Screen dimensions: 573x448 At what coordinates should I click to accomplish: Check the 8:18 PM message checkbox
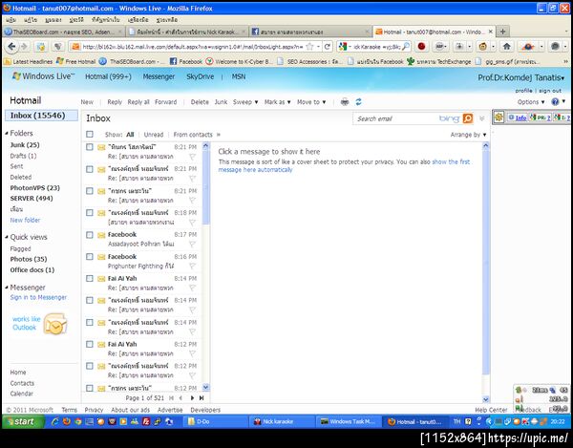90,213
